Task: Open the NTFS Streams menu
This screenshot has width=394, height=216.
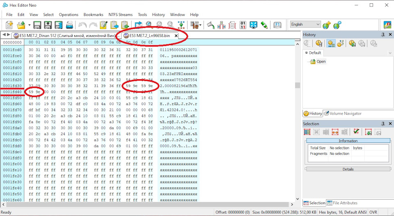Action: [121, 15]
